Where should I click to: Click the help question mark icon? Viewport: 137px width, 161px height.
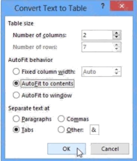[103, 6]
